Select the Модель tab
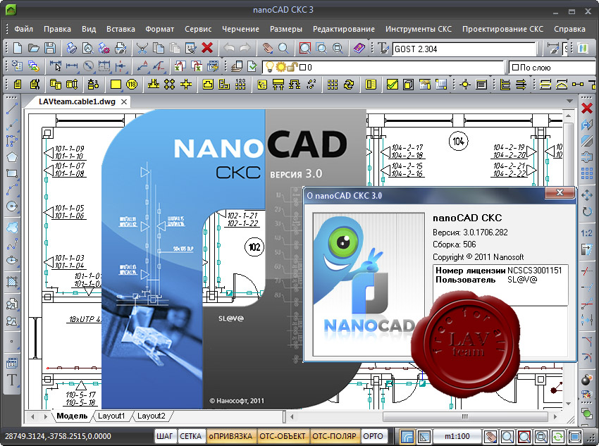599x446 pixels. [x=72, y=416]
